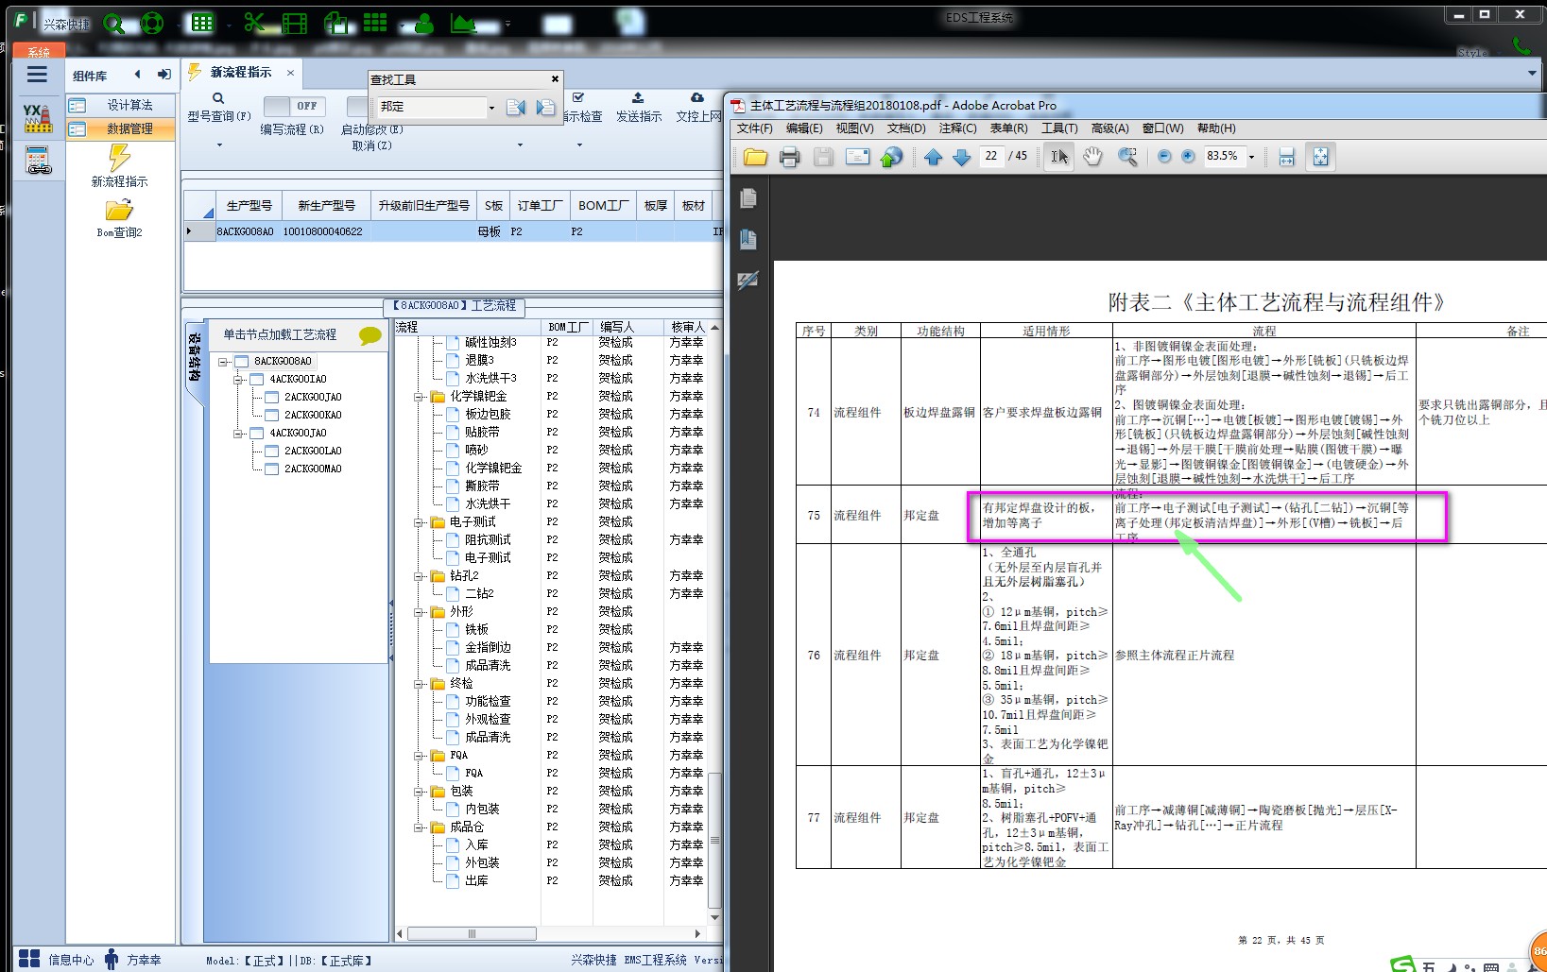Click the green user icon in title bar
The image size is (1547, 972).
click(423, 24)
